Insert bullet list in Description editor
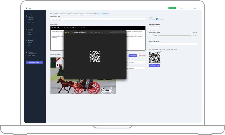 point(67,28)
